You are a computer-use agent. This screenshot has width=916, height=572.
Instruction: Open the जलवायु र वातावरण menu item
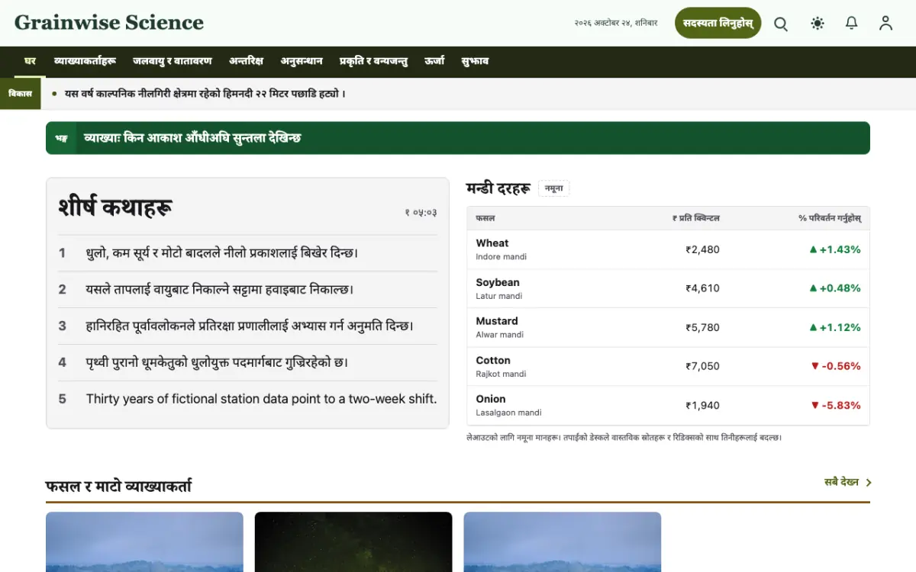[173, 61]
